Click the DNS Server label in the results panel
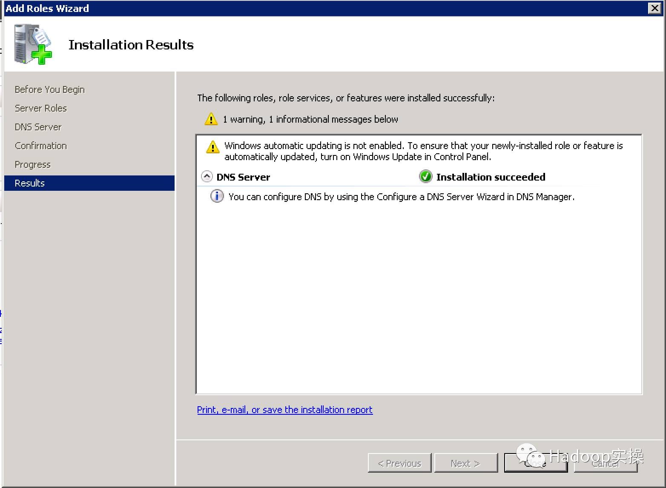666x488 pixels. tap(243, 177)
